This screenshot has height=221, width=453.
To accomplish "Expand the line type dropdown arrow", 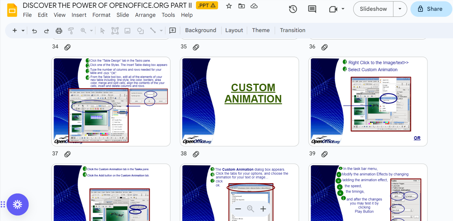I will (x=161, y=31).
